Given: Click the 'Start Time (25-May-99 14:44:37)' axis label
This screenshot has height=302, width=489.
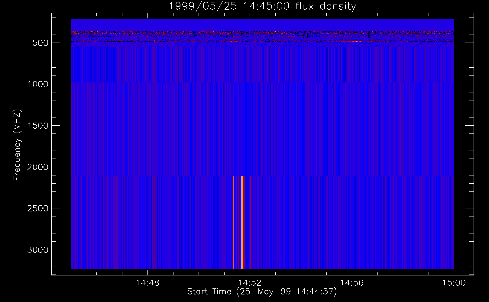Looking at the screenshot, I should tap(262, 292).
